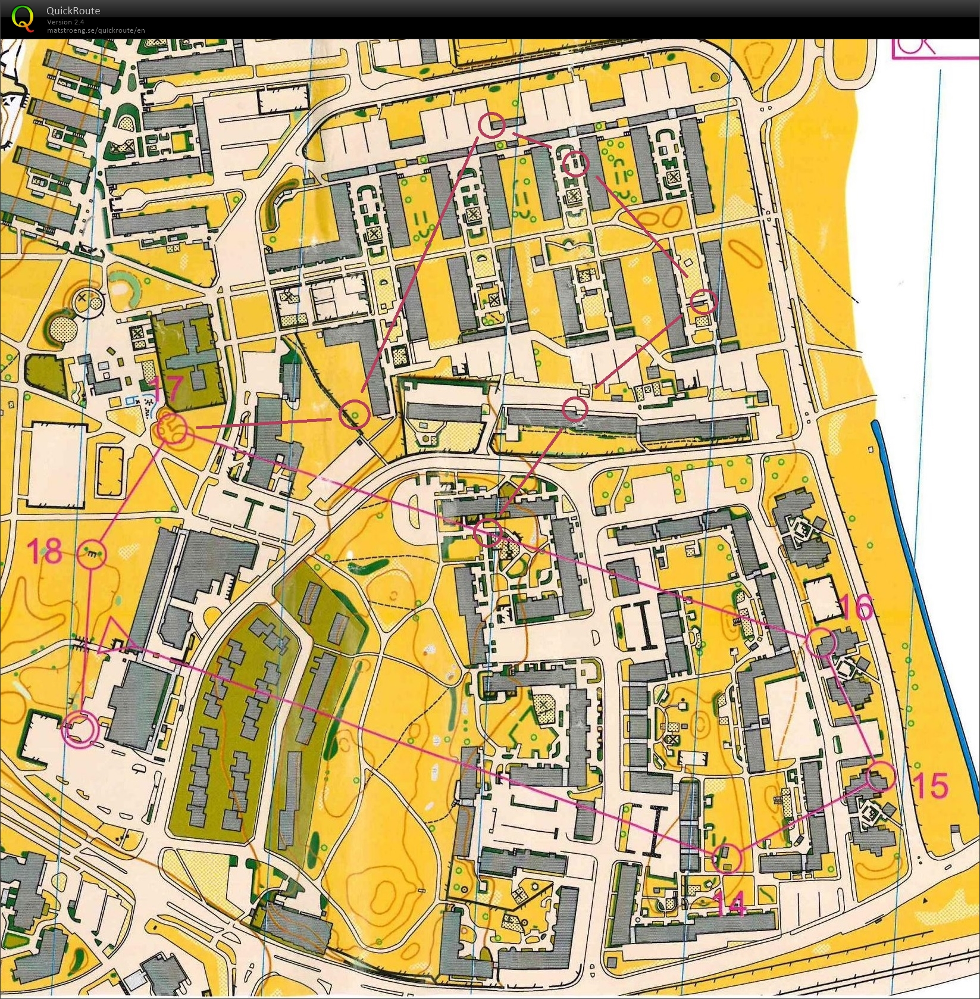This screenshot has width=980, height=999.
Task: Click the double-circle finish marker
Action: click(80, 728)
